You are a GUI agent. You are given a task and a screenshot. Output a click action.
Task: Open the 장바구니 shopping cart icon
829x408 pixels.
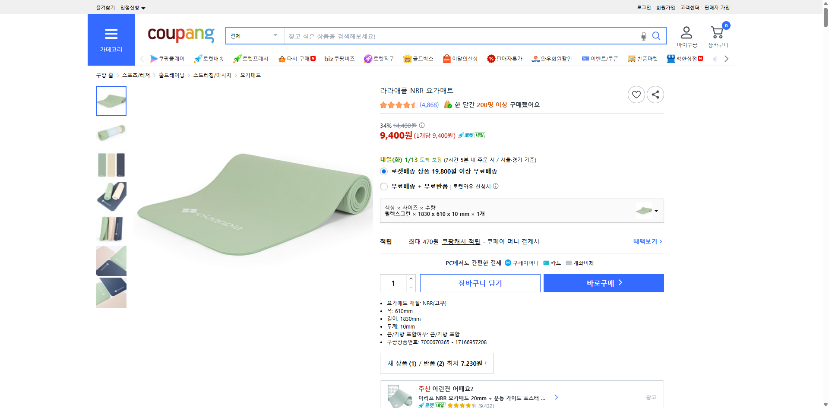coord(717,32)
